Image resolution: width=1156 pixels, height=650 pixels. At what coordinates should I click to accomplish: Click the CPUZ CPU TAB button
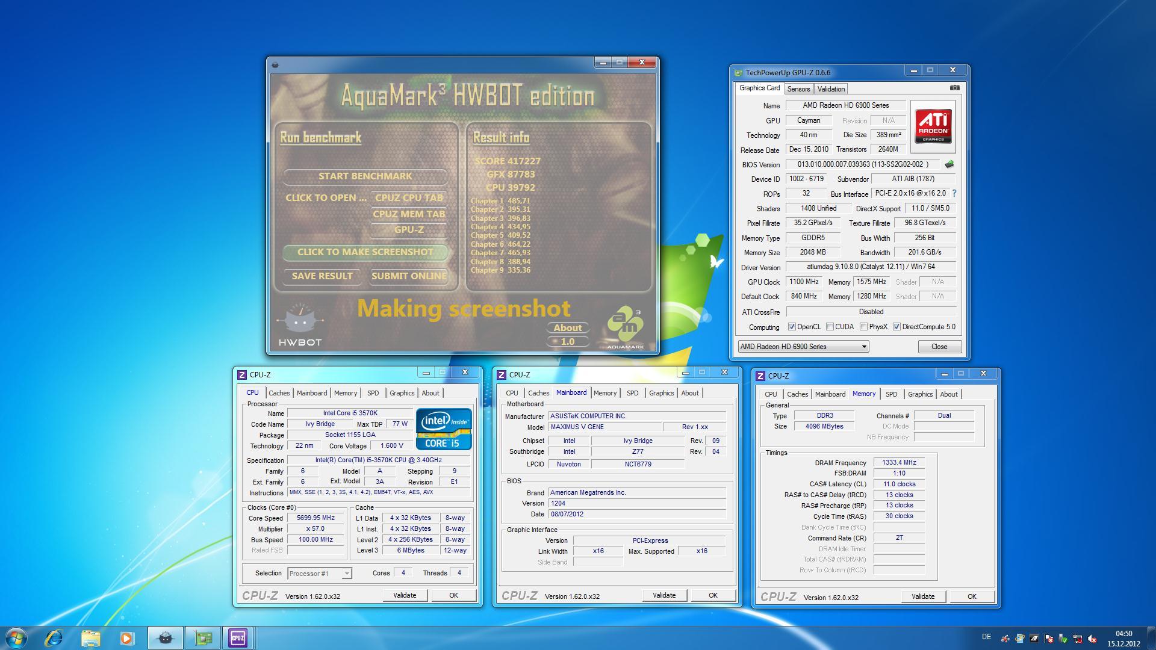[409, 198]
